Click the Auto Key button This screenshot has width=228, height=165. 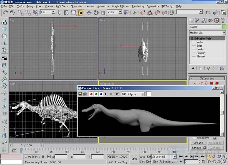[x=145, y=157]
